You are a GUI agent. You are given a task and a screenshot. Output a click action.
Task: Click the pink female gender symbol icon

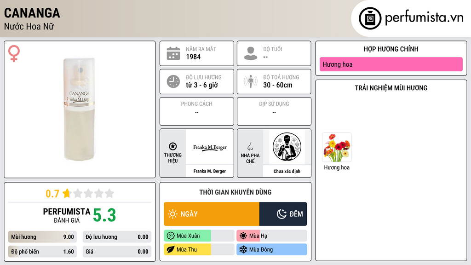(14, 53)
